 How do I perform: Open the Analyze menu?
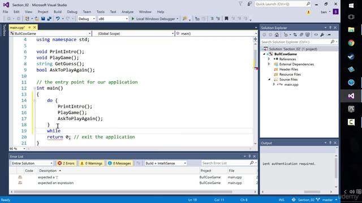point(127,12)
